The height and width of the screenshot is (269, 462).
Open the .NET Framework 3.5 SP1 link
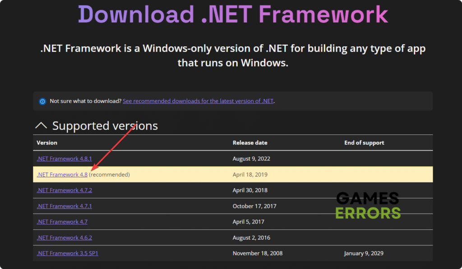coord(67,253)
